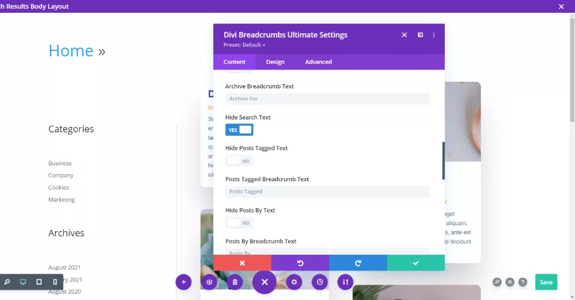The height and width of the screenshot is (300, 575).
Task: Open the Cookies category link
Action: click(59, 188)
